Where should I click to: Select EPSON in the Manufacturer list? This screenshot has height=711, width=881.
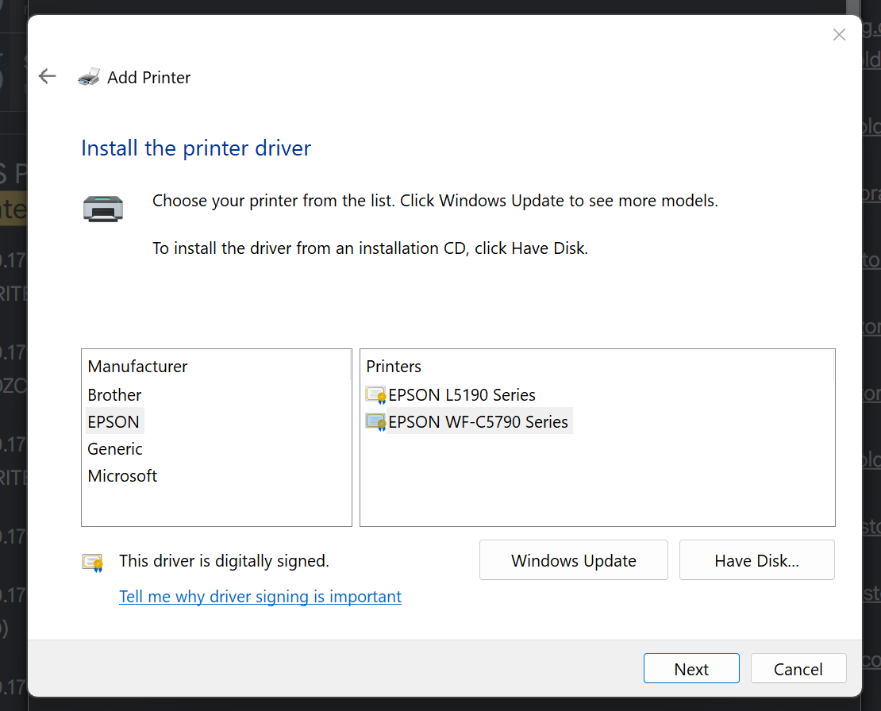(x=113, y=422)
